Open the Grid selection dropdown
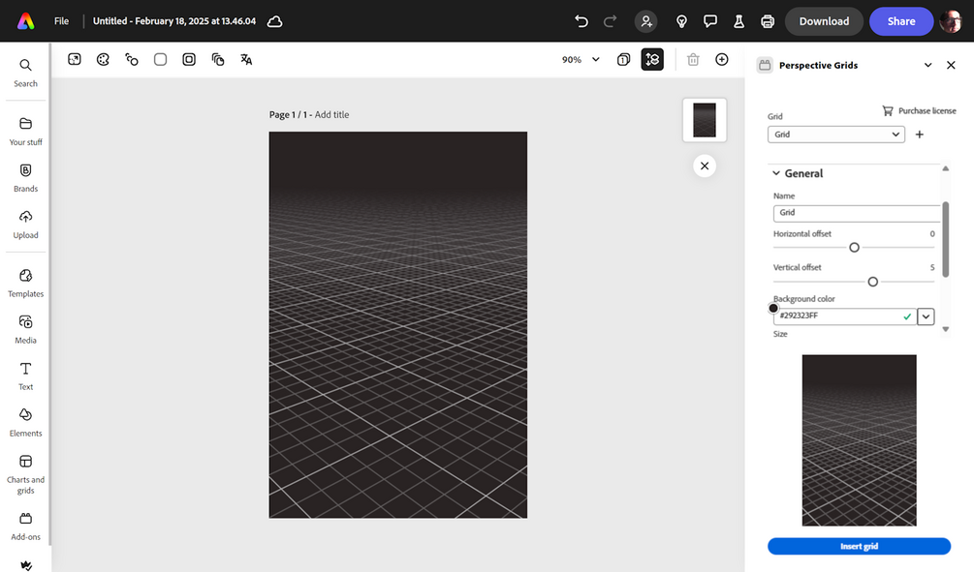This screenshot has width=974, height=572. click(x=835, y=134)
